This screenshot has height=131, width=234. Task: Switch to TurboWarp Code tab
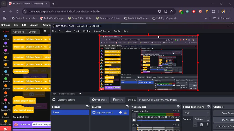point(6,32)
